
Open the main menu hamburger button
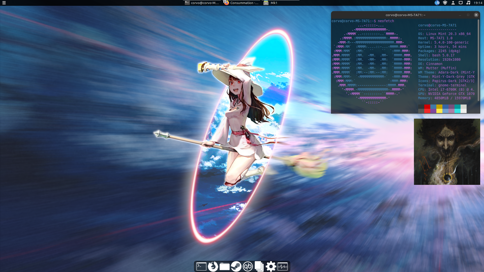pos(4,3)
